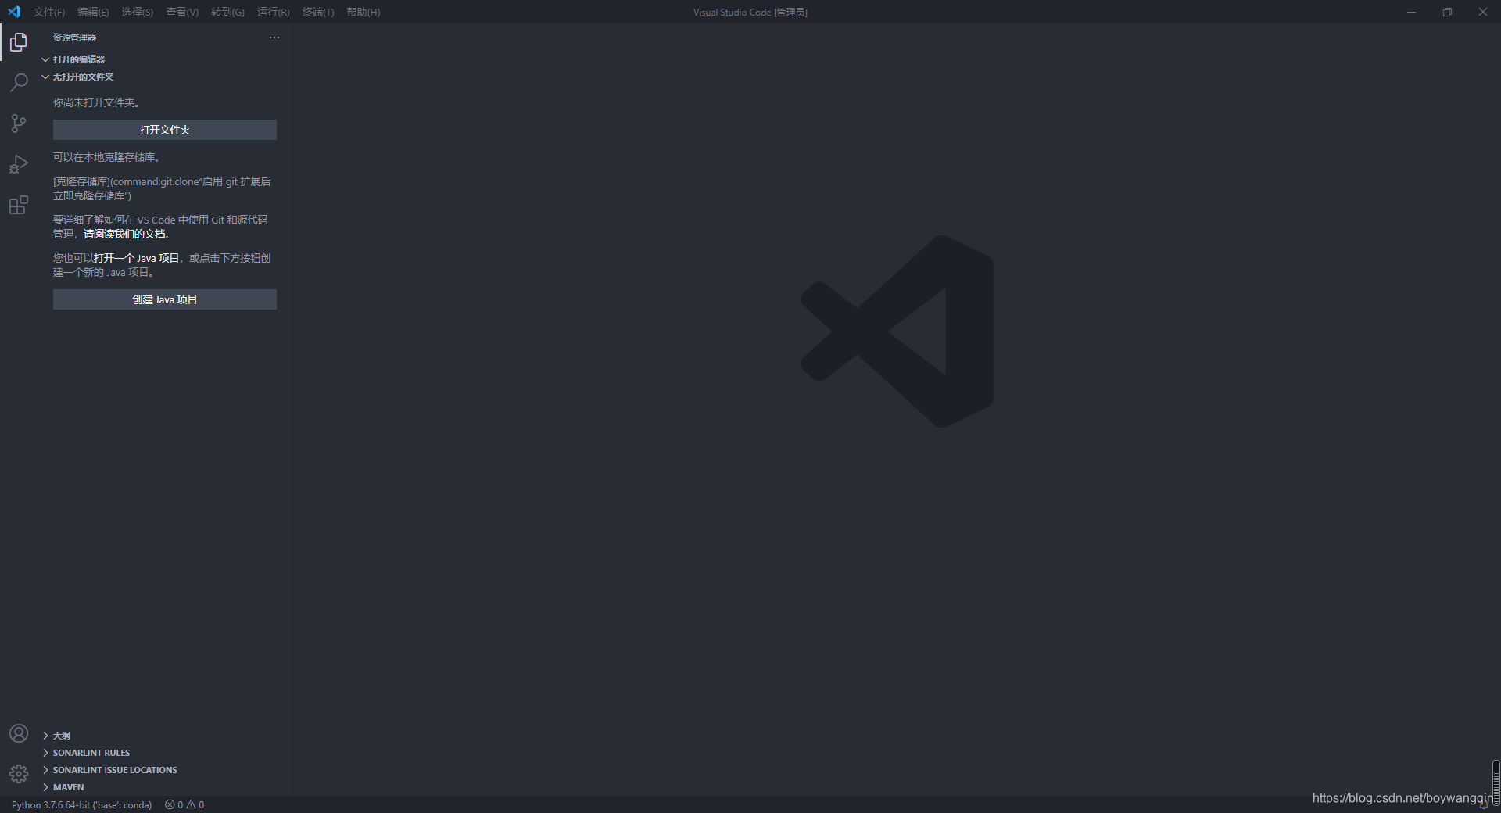The image size is (1501, 813).
Task: Expand the SONARLINT RULES section
Action: [x=166, y=753]
